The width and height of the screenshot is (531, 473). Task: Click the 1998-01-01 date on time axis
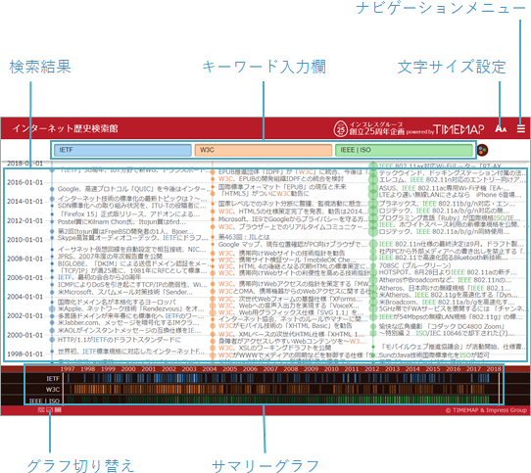[25, 355]
